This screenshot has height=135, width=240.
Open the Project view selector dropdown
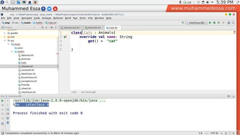tap(34, 27)
